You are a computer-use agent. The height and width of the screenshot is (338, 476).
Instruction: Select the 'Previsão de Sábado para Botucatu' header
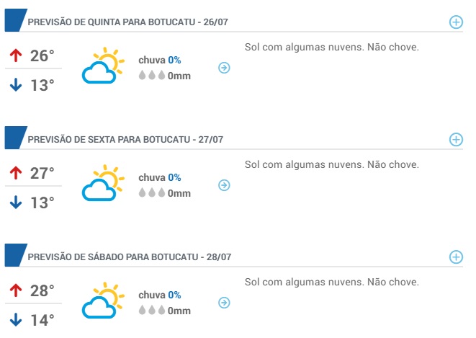130,257
